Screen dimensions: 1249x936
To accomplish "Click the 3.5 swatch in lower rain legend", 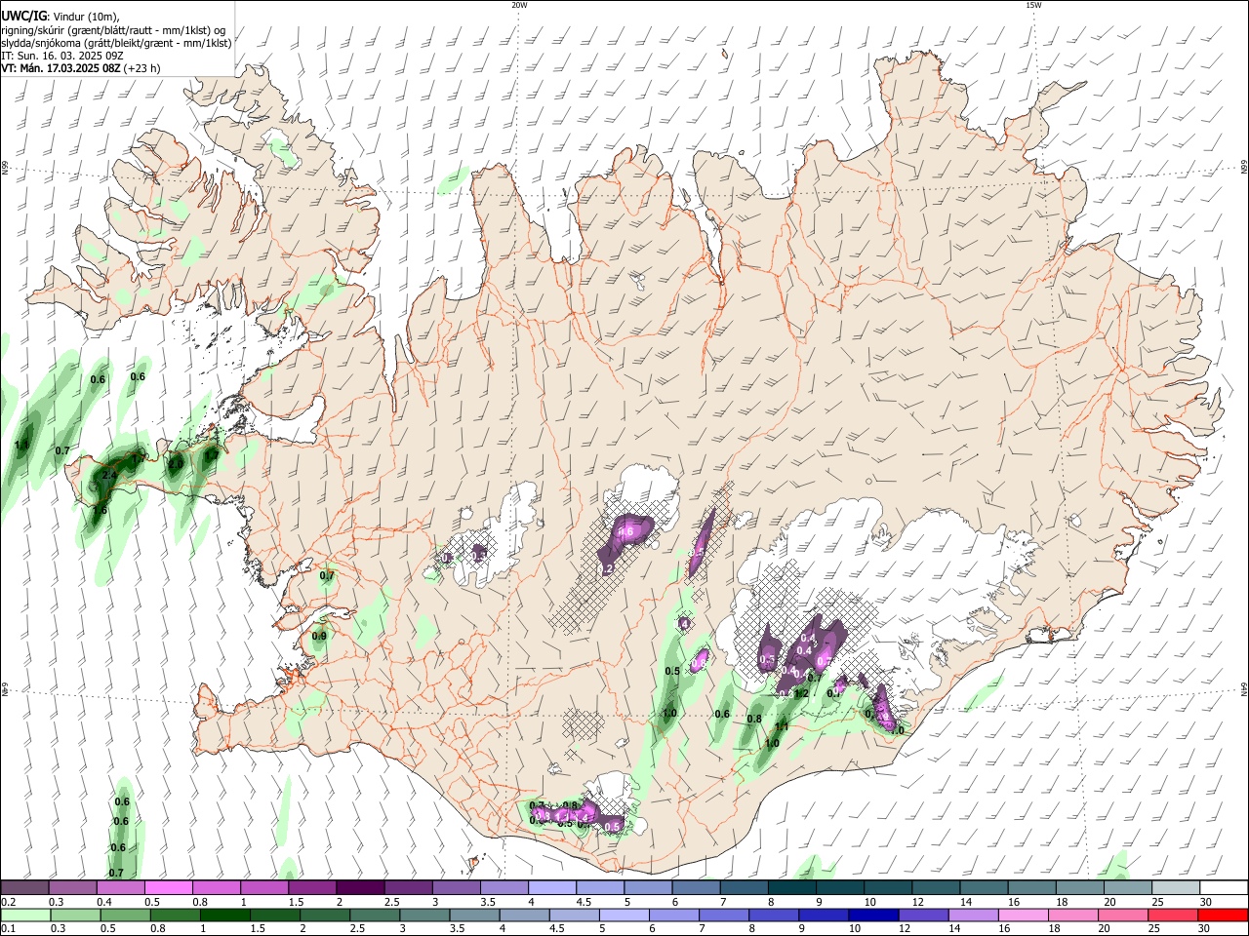I will pyautogui.click(x=473, y=915).
